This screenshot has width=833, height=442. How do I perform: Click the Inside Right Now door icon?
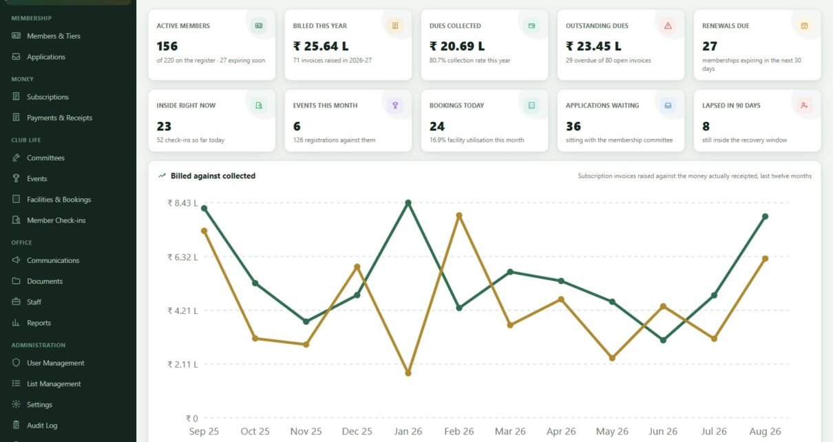click(x=259, y=105)
